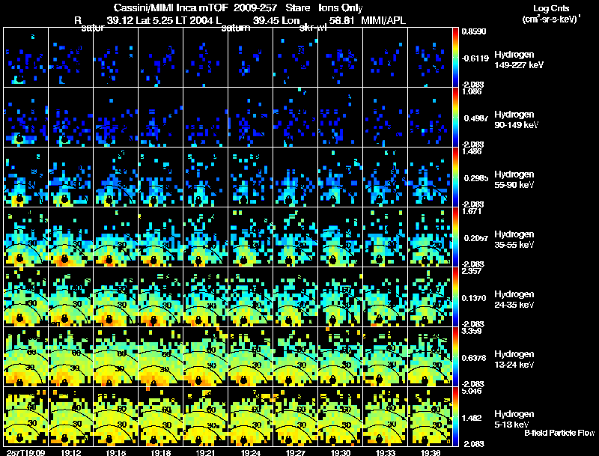Click the 19:12 time label

click(70, 452)
